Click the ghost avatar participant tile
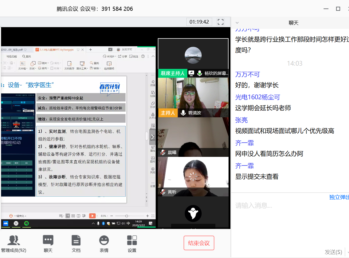 coord(193,213)
